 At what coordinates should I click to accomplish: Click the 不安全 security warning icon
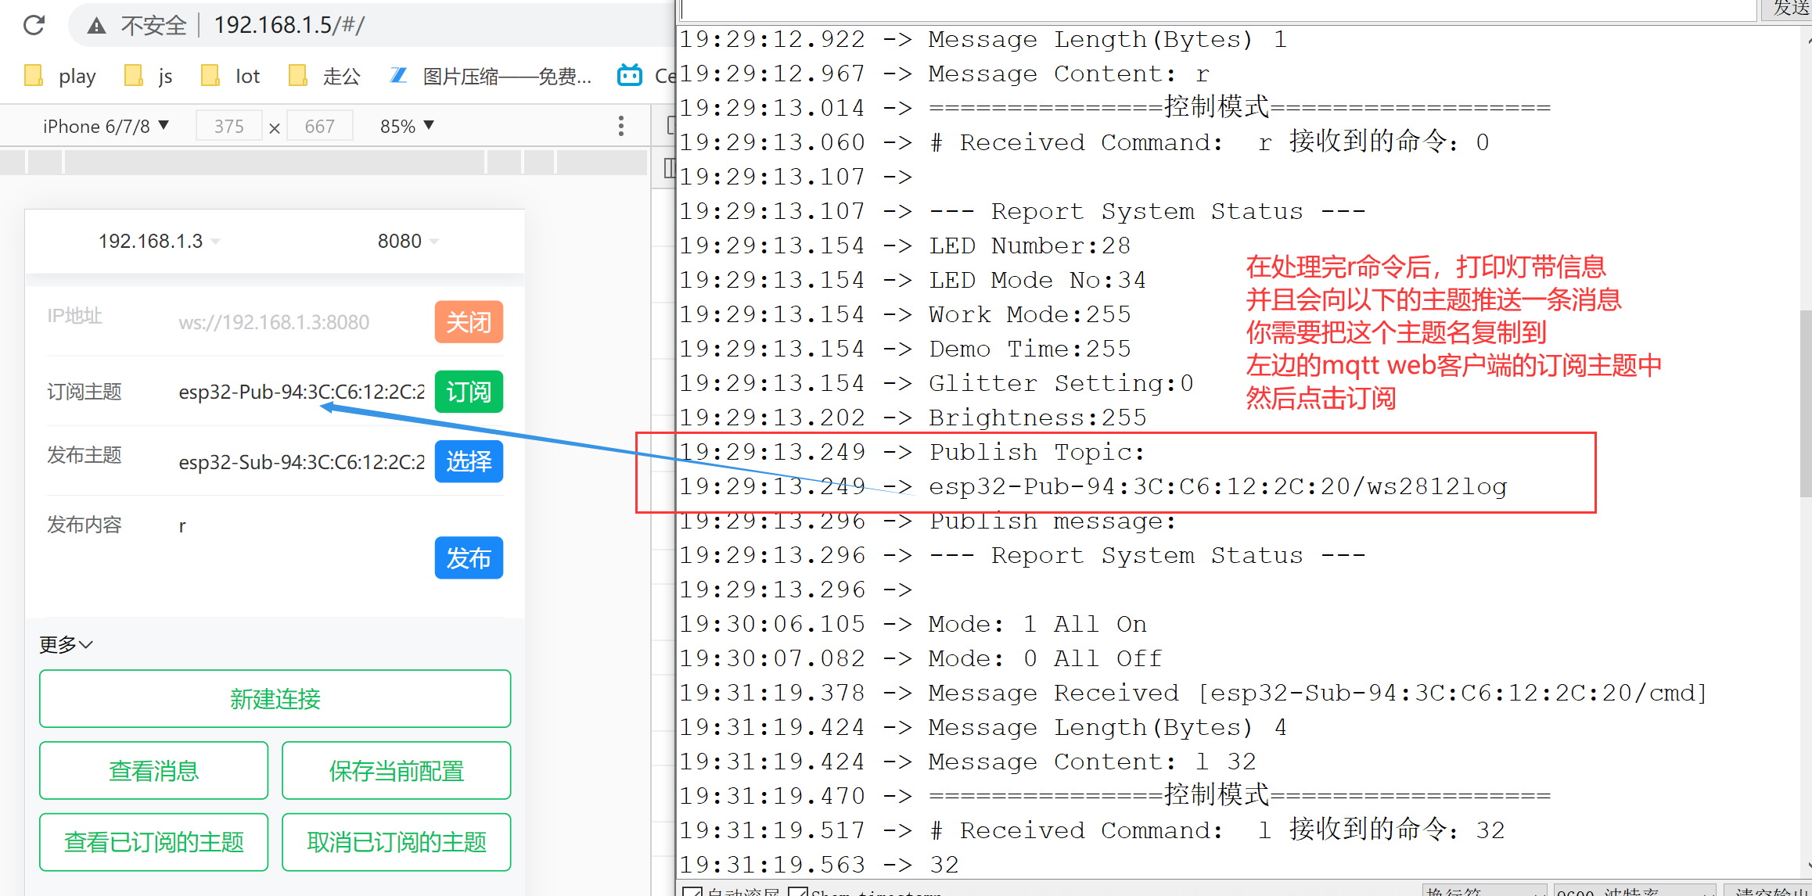pyautogui.click(x=96, y=25)
